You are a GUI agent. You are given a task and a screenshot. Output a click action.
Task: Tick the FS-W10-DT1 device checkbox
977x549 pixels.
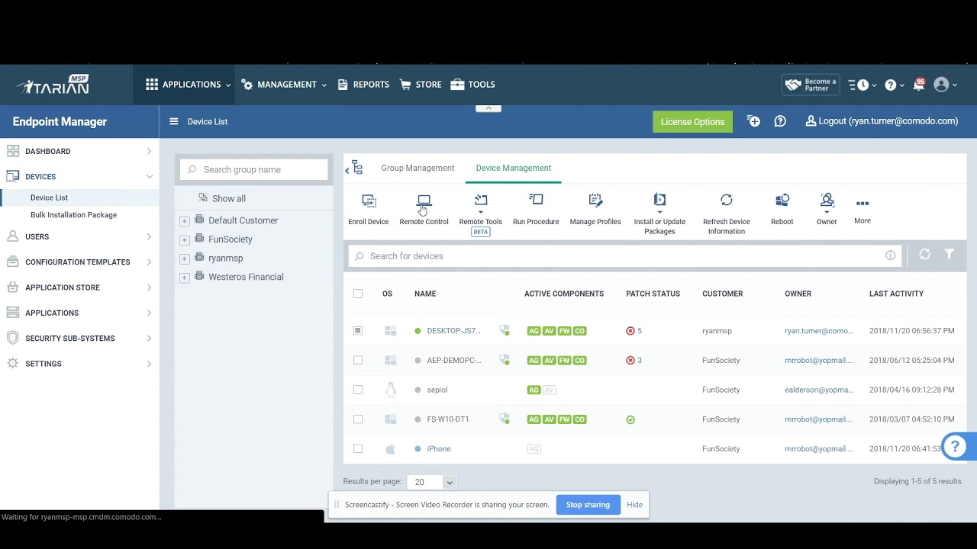(358, 419)
